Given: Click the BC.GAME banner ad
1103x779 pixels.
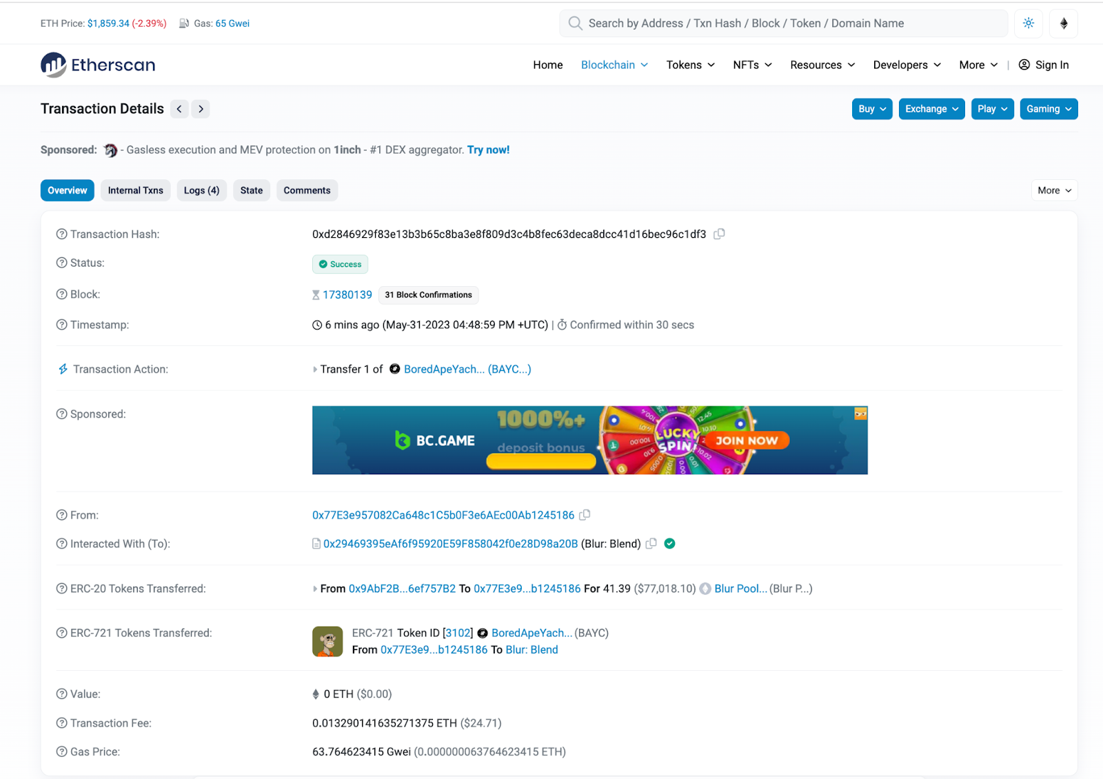Looking at the screenshot, I should tap(590, 441).
